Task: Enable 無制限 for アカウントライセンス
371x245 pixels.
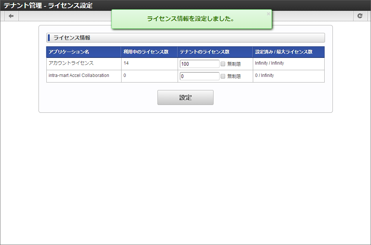Action: point(223,63)
